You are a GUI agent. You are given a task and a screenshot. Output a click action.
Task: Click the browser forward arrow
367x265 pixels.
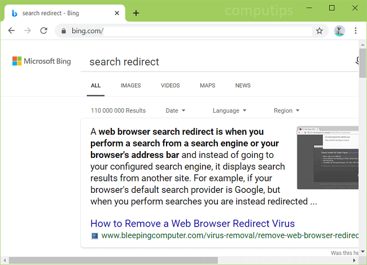pos(27,31)
